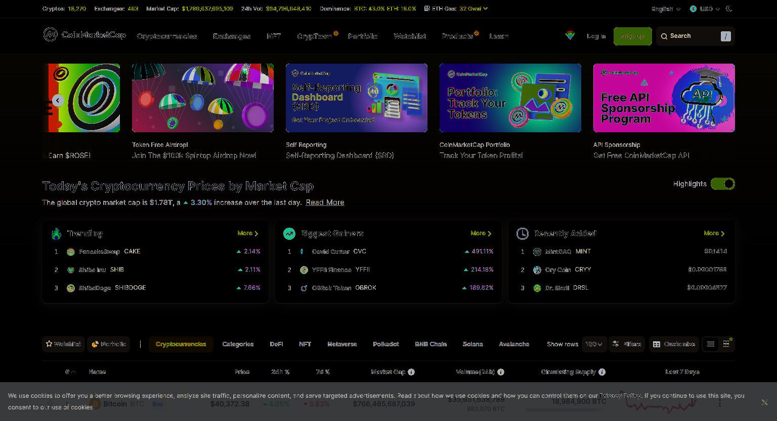Viewport: 777px width, 421px height.
Task: Click the ETH Gas pump icon
Action: [427, 9]
